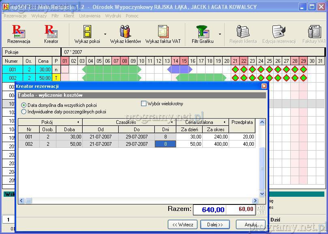This screenshot has height=234, width=328.
Task: Click the << Wstecz button
Action: 182,224
